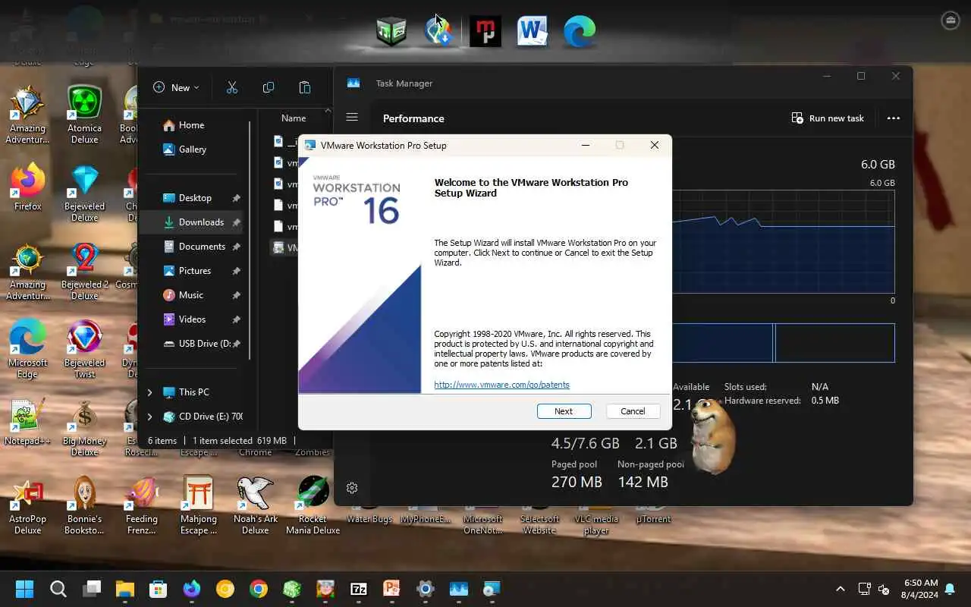Screen dimensions: 971x607
Task: Select CD Drive (E:) in sidebar
Action: 202,417
